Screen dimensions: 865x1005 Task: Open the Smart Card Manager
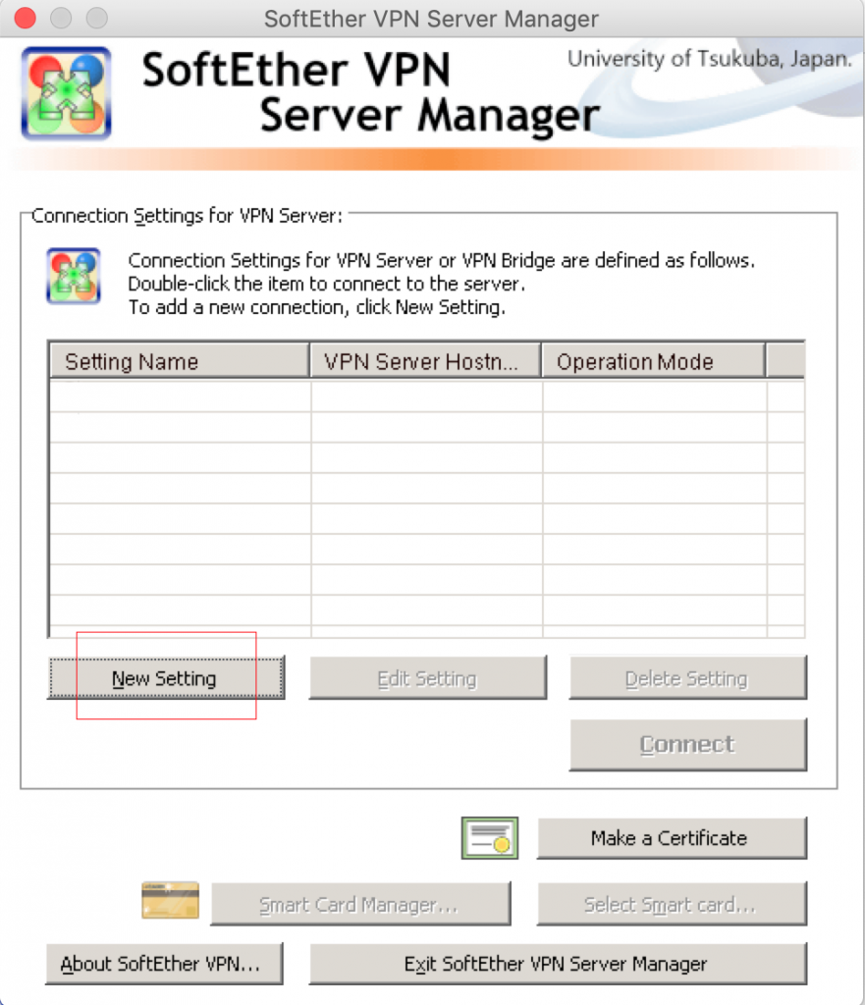360,904
